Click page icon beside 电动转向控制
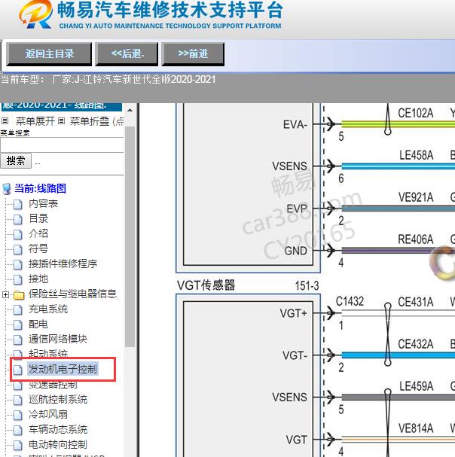 point(18,446)
